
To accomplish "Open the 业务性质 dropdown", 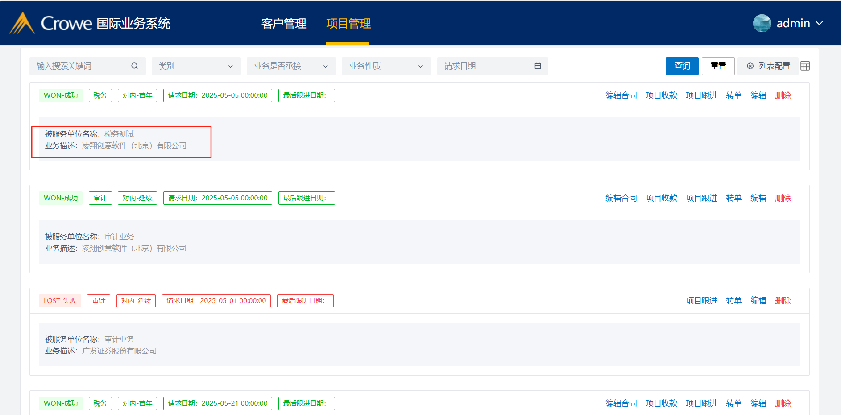I will tap(386, 66).
